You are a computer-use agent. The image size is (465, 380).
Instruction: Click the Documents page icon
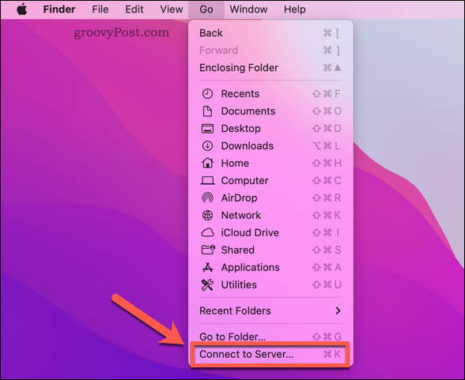[x=207, y=111]
